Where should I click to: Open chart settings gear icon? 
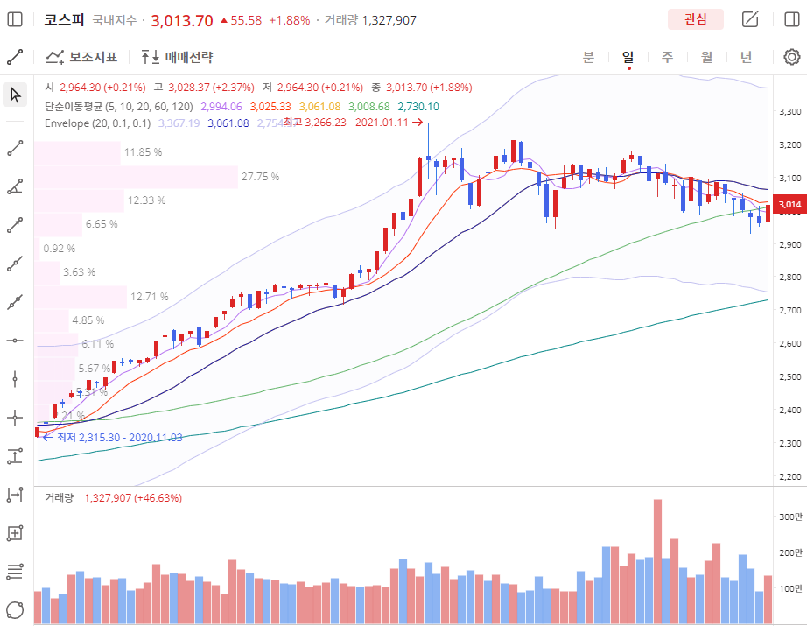pyautogui.click(x=791, y=57)
